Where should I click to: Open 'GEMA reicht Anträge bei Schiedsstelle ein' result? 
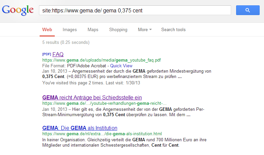[92, 97]
